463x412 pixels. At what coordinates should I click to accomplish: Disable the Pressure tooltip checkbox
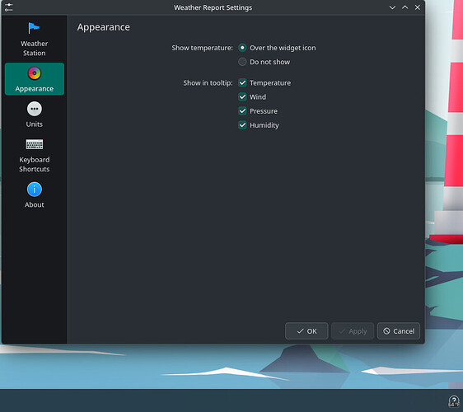click(x=242, y=111)
